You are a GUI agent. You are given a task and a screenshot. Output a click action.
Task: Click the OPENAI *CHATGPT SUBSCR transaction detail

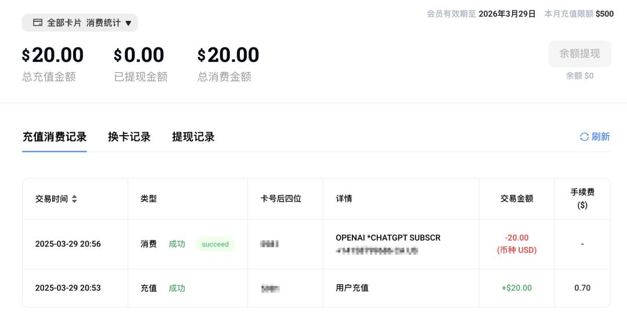coord(388,238)
